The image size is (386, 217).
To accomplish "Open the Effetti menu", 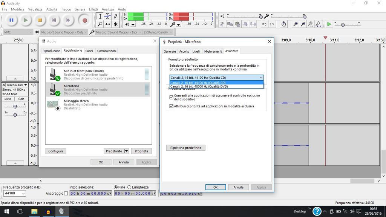I will tap(93, 9).
